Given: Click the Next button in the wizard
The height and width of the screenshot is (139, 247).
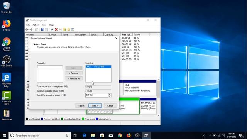Looking at the screenshot, I should (95, 105).
